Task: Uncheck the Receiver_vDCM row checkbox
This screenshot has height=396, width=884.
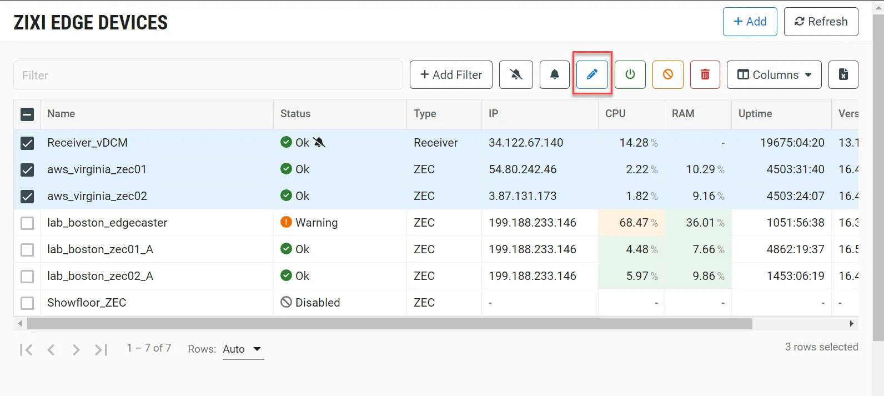Action: click(x=27, y=143)
